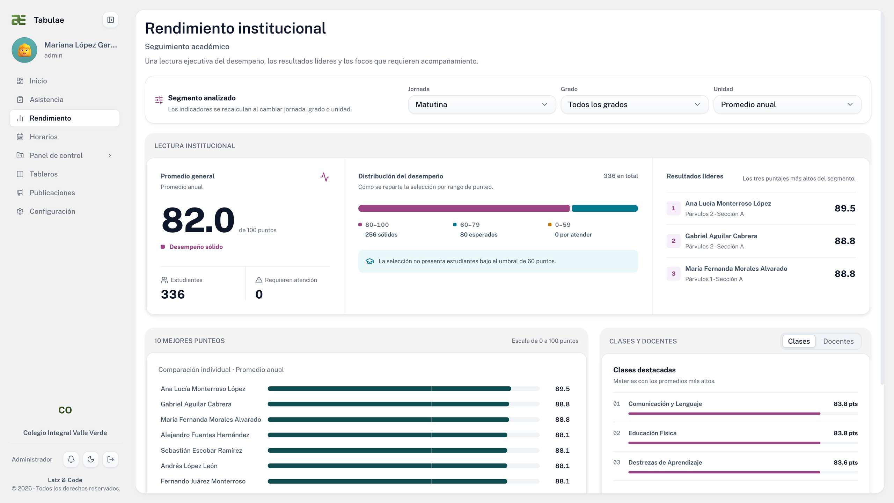
Task: Log out with the exit icon
Action: coord(111,459)
